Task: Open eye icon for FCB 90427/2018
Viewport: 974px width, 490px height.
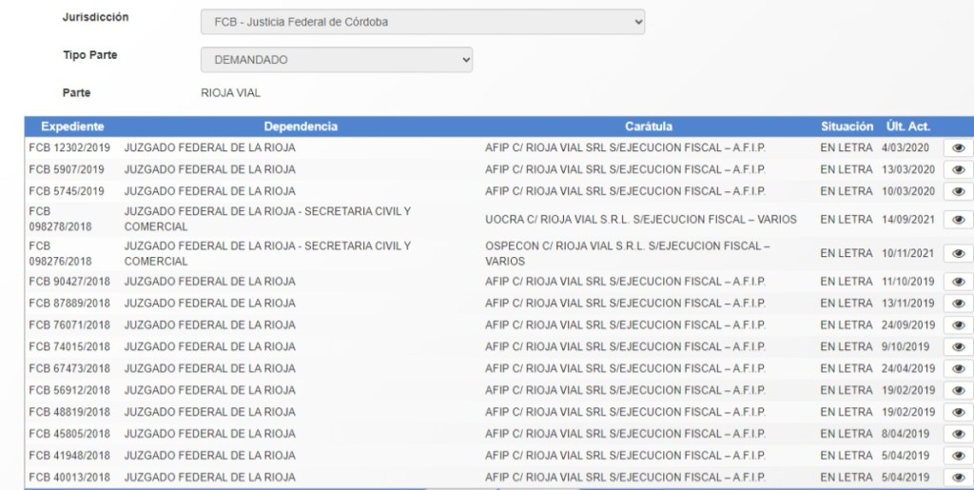Action: coord(958,282)
